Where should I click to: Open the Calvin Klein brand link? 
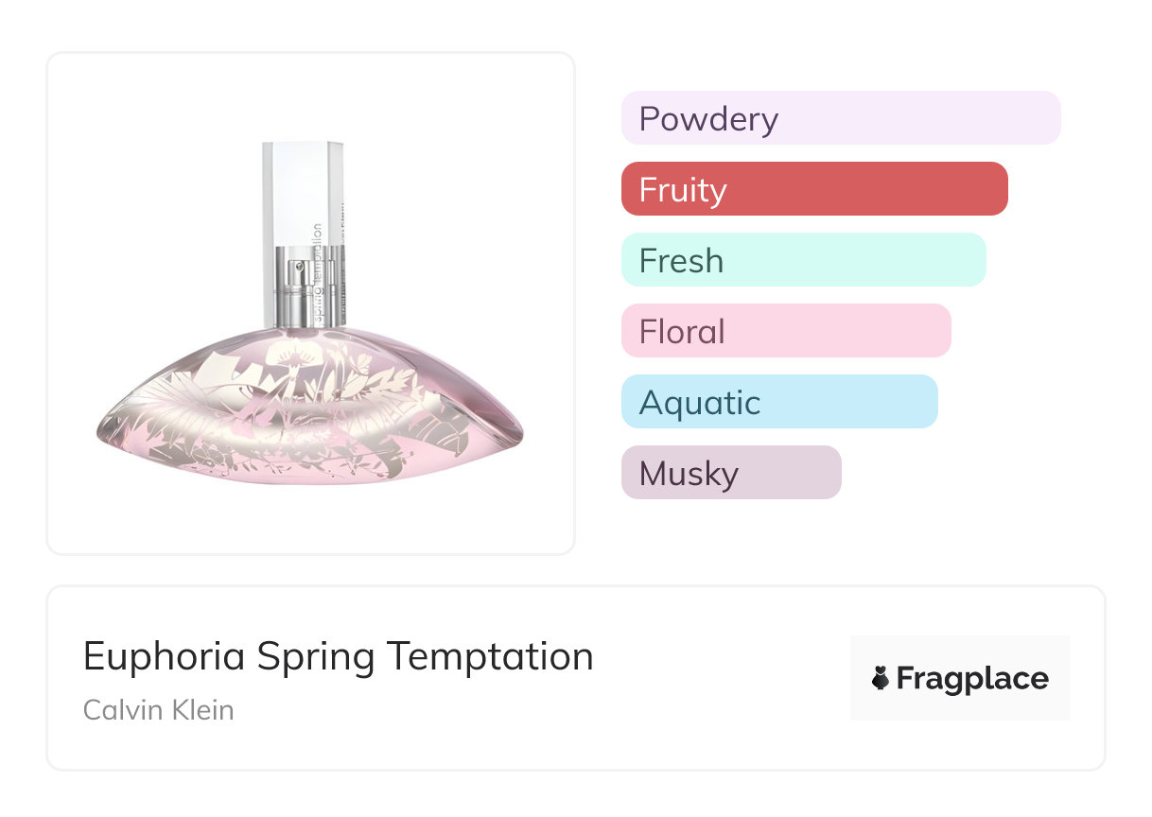pos(158,709)
